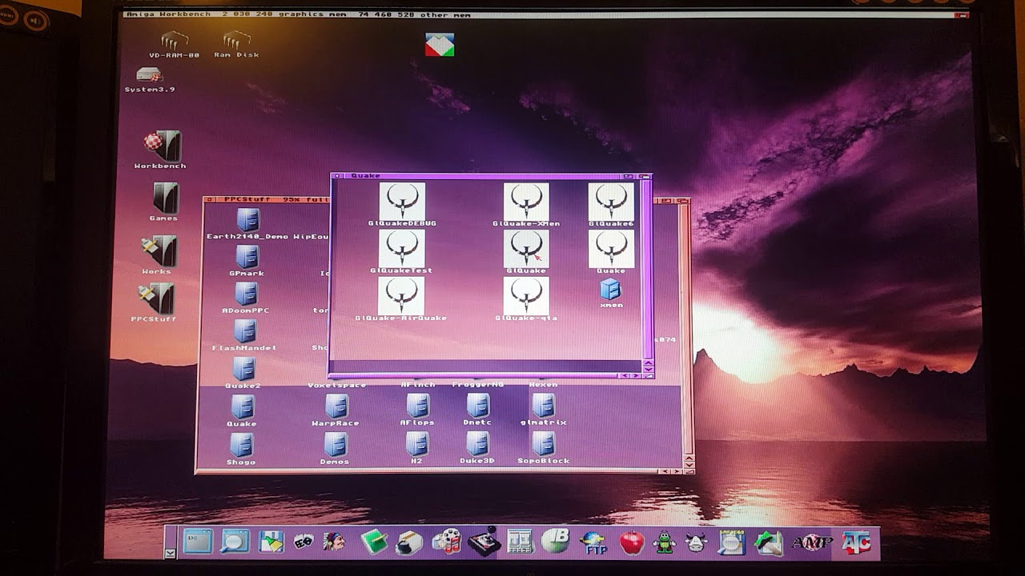Select the Quake executable in the Quake window
The width and height of the screenshot is (1025, 576).
[611, 249]
